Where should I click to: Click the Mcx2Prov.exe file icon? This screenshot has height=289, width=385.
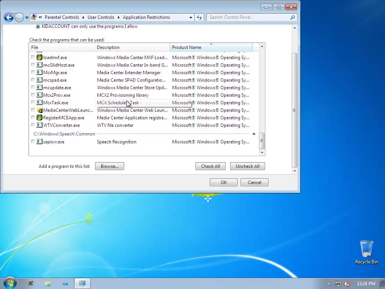tap(39, 95)
